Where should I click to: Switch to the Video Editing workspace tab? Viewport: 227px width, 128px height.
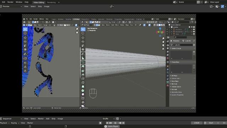(39, 2)
